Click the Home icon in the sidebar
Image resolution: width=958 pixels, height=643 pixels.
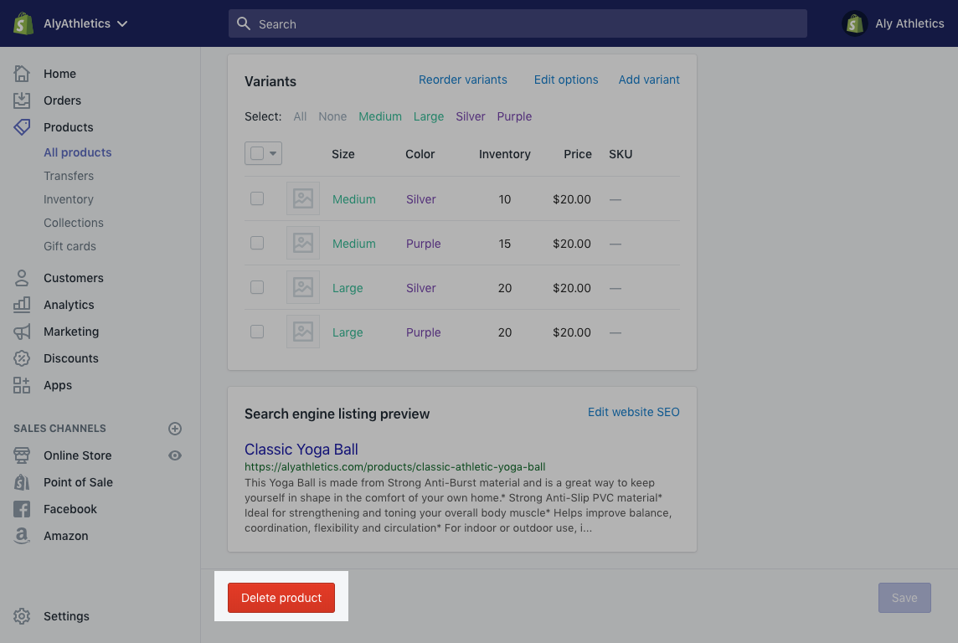tap(22, 74)
